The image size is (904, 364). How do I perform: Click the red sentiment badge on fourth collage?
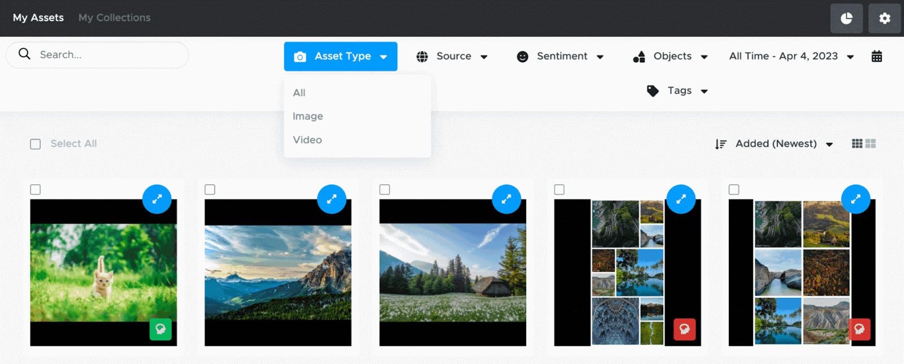click(685, 329)
